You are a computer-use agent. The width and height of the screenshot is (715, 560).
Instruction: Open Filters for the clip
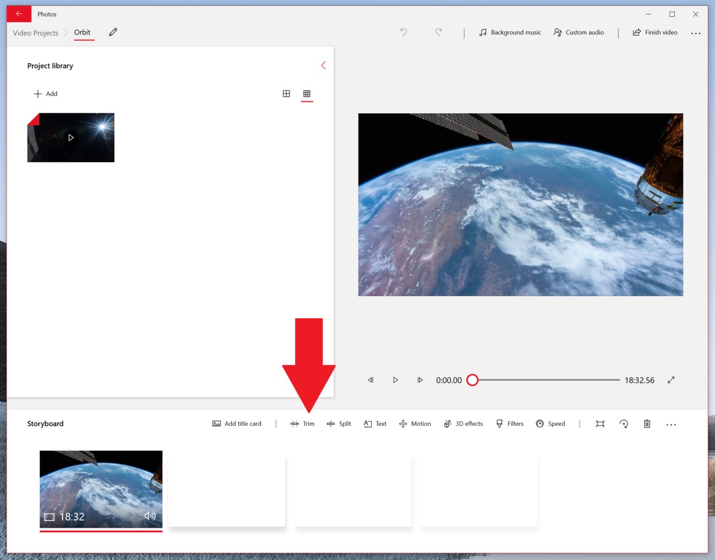(x=509, y=424)
